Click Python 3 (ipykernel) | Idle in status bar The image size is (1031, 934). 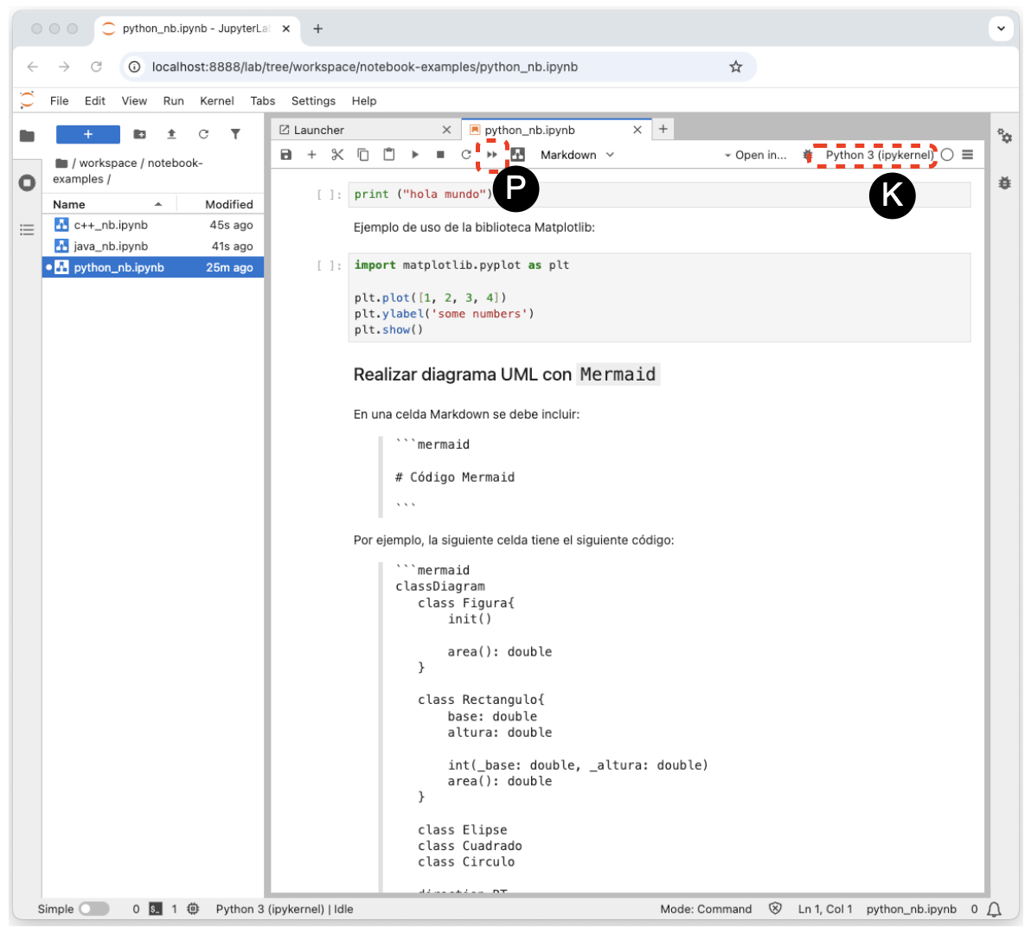click(x=284, y=909)
